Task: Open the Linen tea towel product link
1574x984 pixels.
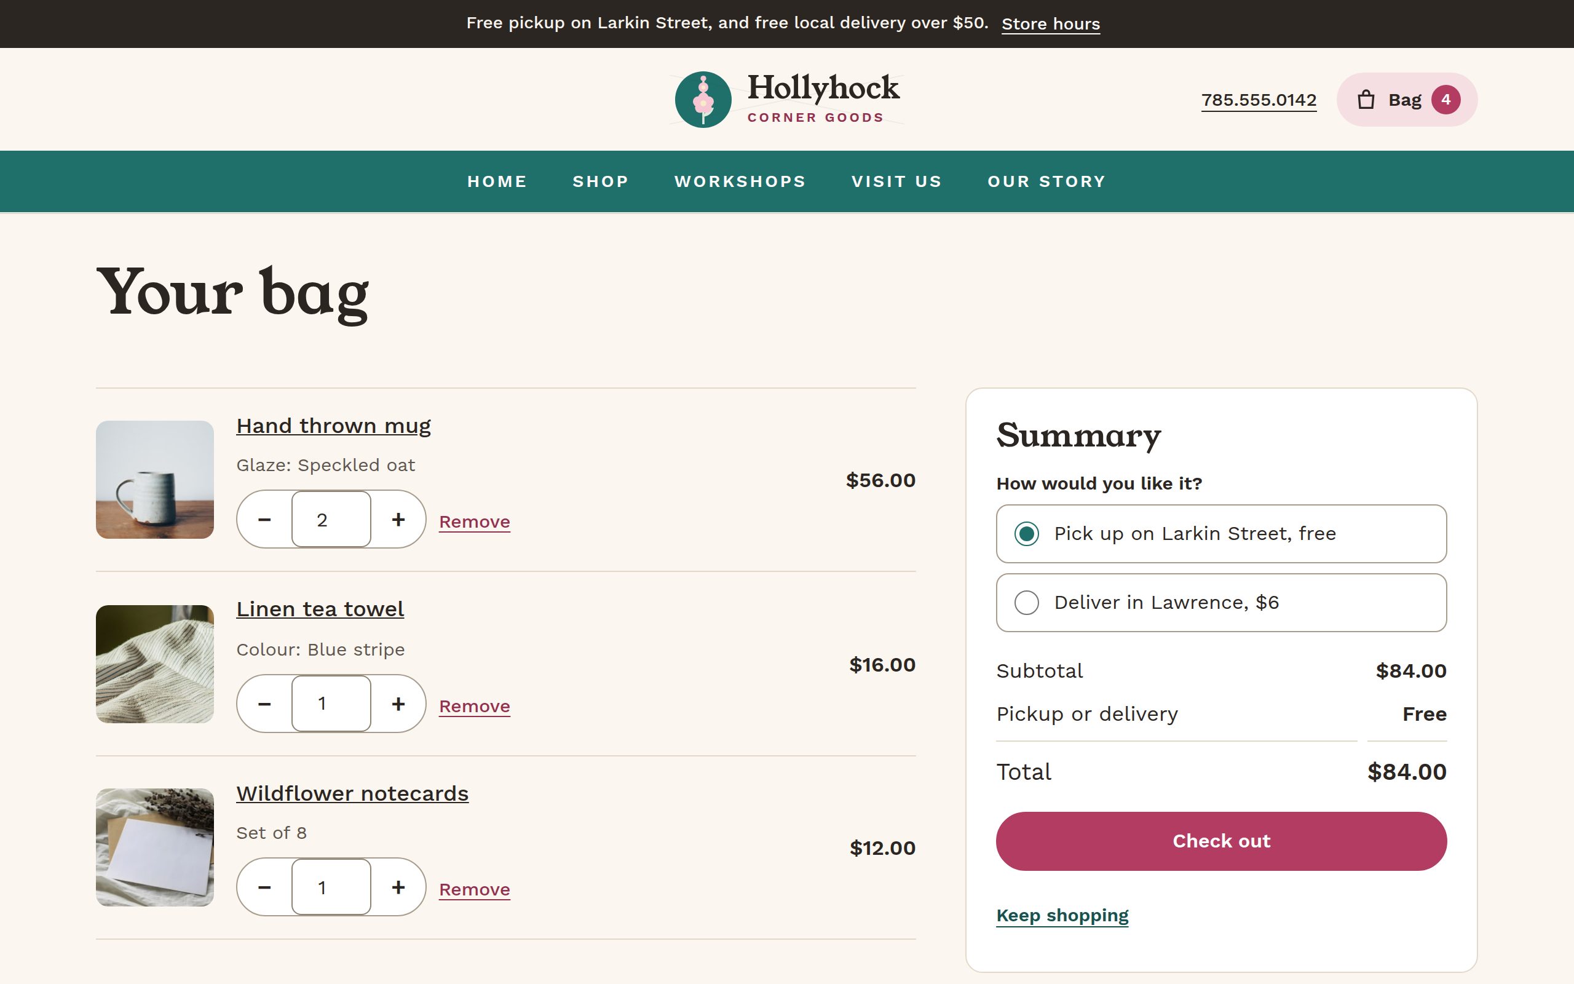Action: point(320,609)
